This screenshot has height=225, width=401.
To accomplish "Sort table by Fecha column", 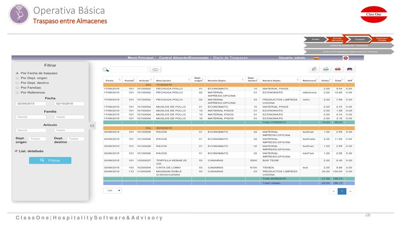I will point(112,80).
